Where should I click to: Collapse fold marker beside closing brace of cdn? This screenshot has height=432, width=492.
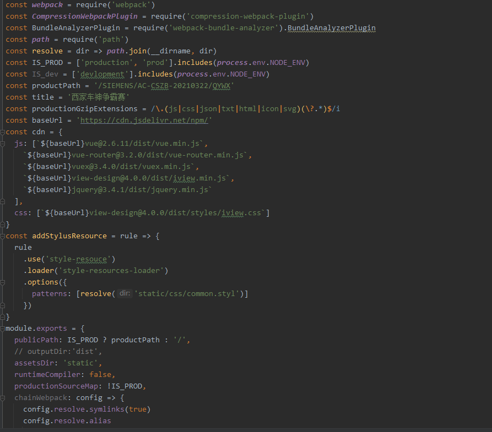tap(2, 224)
